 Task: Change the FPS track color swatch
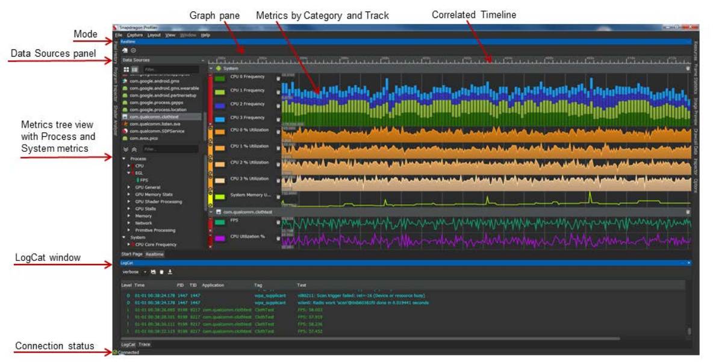[220, 222]
